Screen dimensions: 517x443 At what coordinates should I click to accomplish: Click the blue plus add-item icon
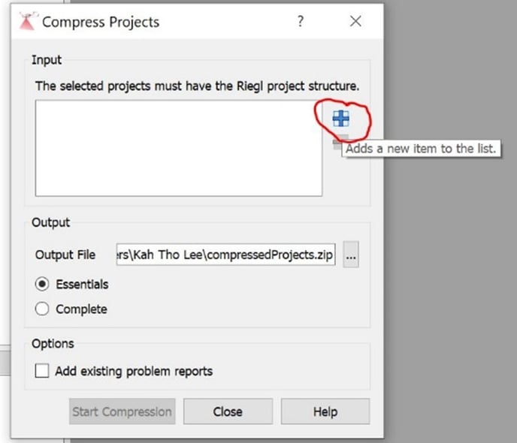(341, 118)
